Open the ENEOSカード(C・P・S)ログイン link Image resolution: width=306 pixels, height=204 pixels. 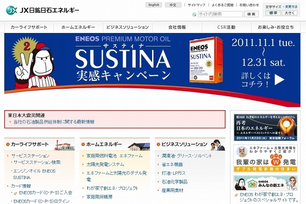tap(42, 201)
